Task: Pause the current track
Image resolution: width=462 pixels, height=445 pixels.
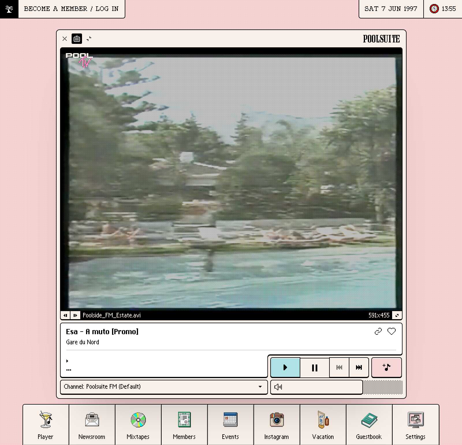Action: [x=315, y=367]
